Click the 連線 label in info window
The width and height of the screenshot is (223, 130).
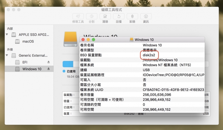84,70
